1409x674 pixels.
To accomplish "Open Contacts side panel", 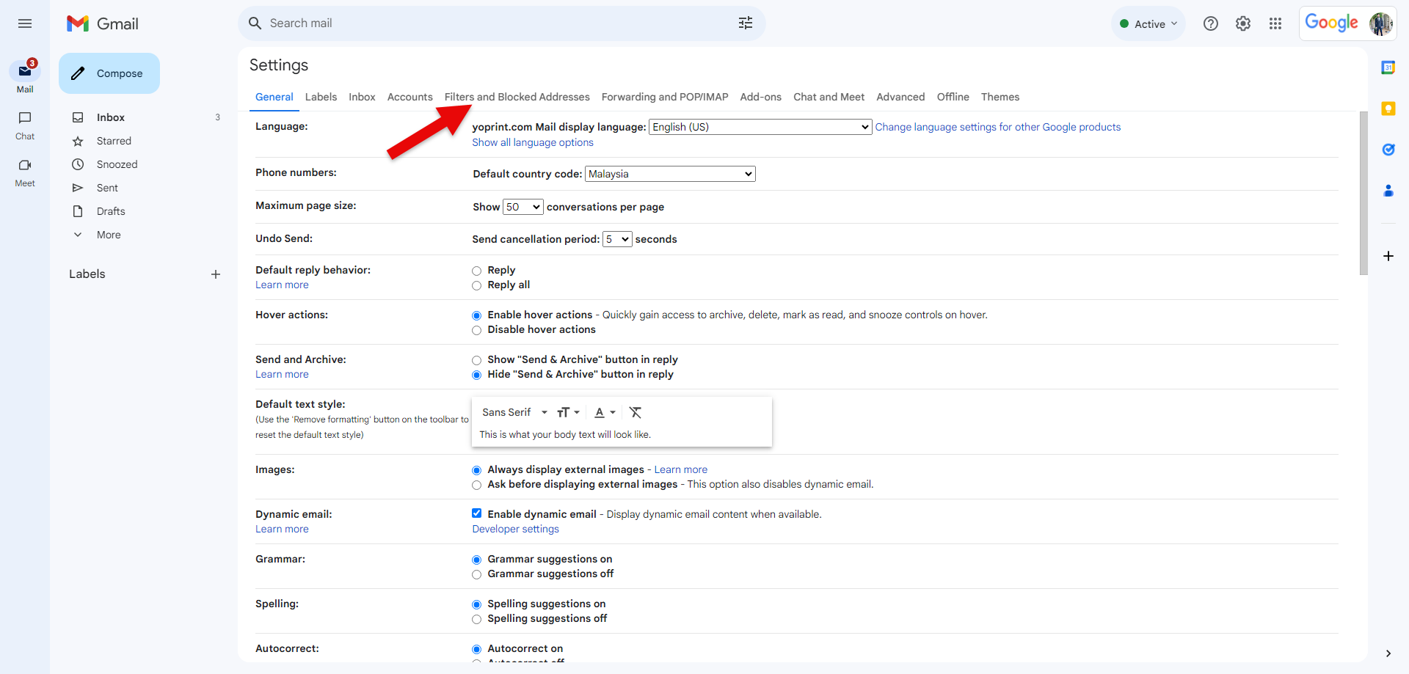I will (x=1388, y=191).
